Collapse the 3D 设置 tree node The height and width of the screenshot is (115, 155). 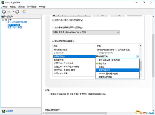[3, 20]
